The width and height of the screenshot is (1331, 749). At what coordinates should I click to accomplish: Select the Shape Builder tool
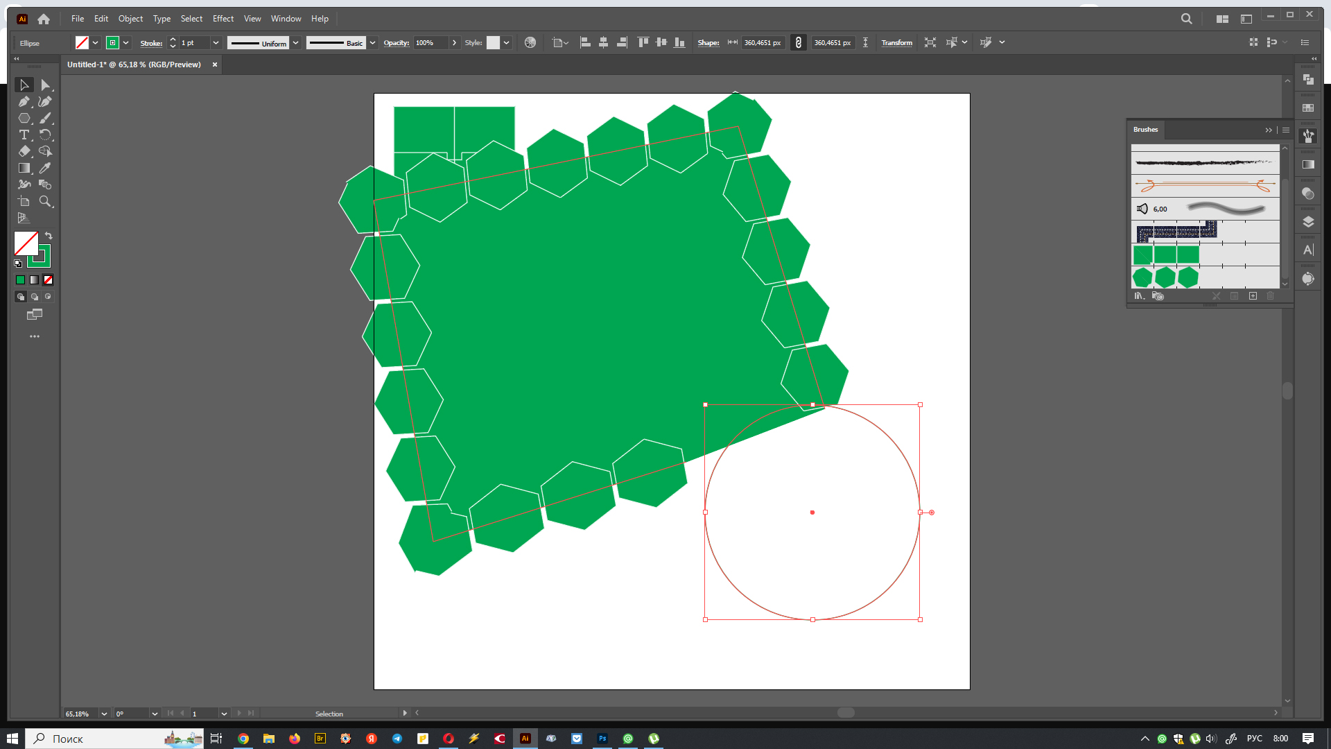(45, 151)
